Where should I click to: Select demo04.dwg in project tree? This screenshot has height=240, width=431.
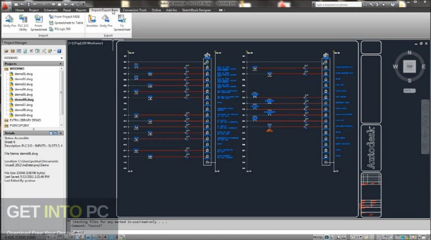click(24, 89)
